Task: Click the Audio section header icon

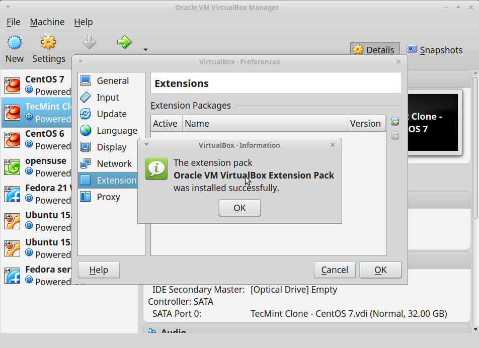Action: 151,330
